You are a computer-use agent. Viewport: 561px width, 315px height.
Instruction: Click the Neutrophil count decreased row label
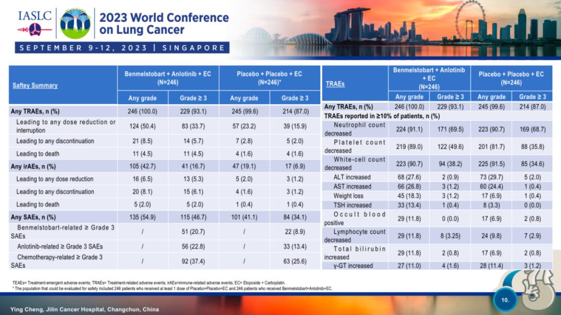tap(355, 129)
